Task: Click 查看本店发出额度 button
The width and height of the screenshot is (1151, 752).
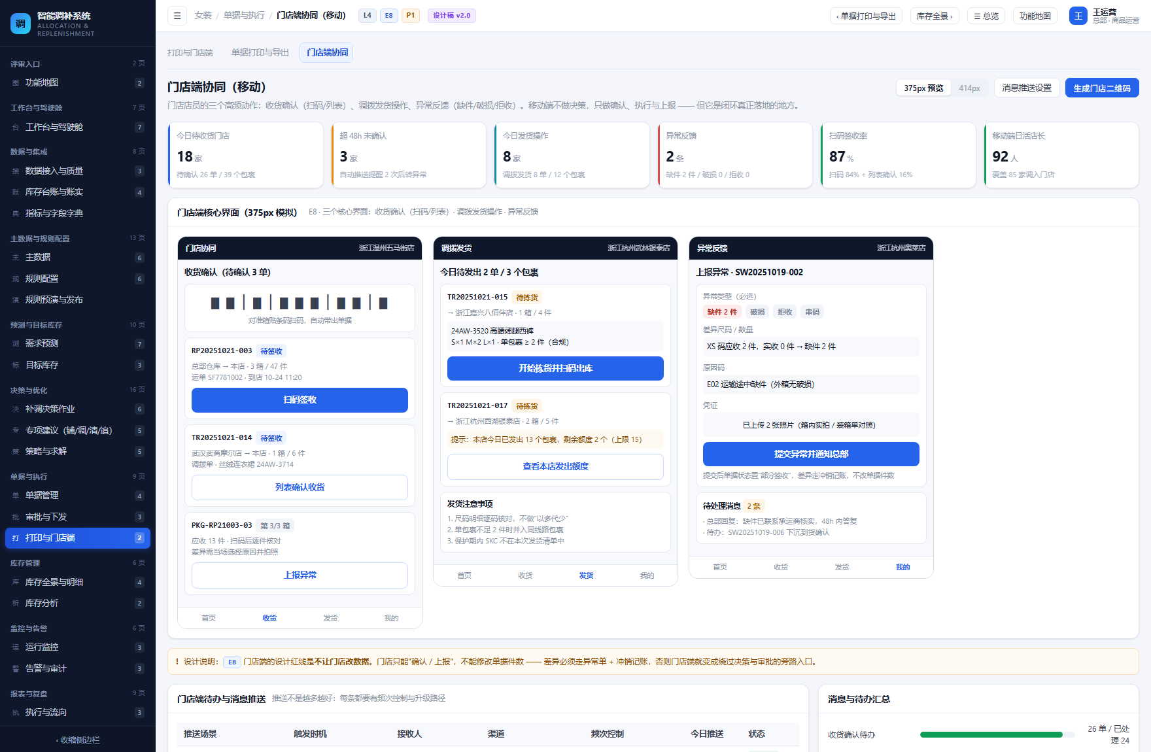Action: coord(555,467)
